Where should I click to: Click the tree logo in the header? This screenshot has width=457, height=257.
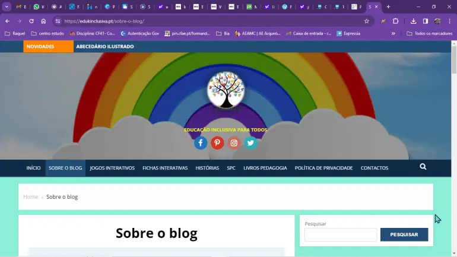[226, 90]
